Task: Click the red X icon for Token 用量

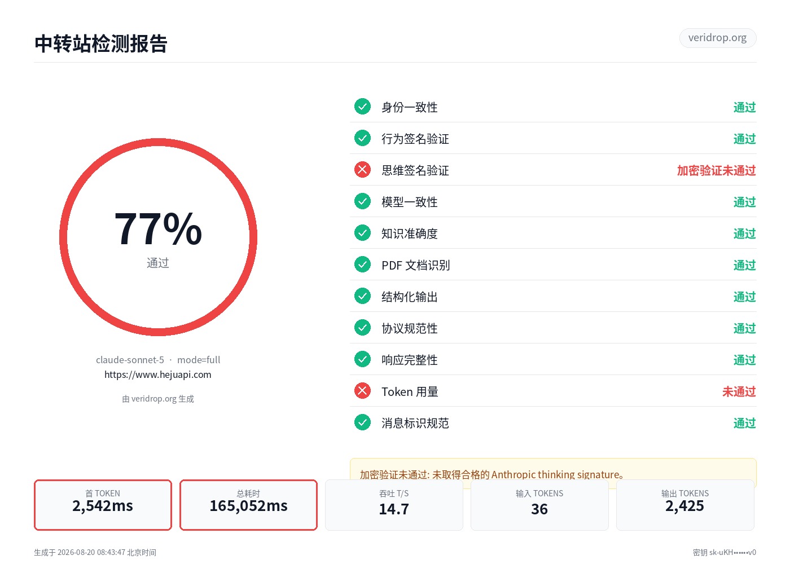Action: 362,391
